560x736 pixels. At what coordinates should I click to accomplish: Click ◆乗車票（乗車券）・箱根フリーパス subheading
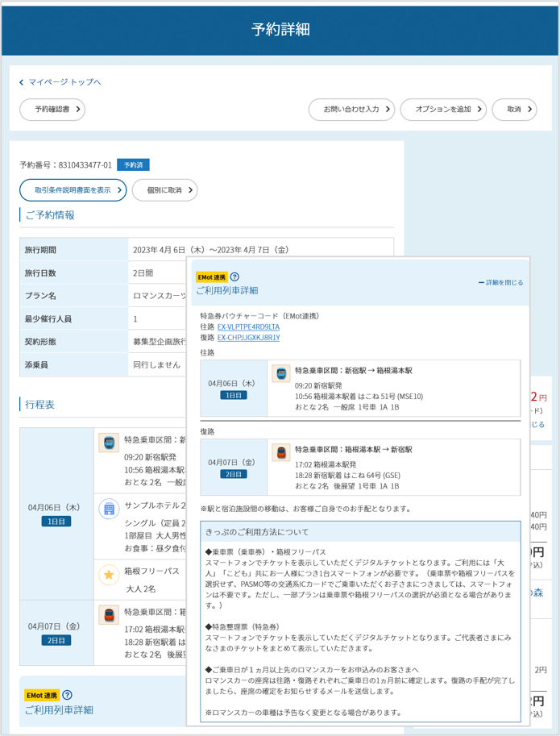[265, 552]
